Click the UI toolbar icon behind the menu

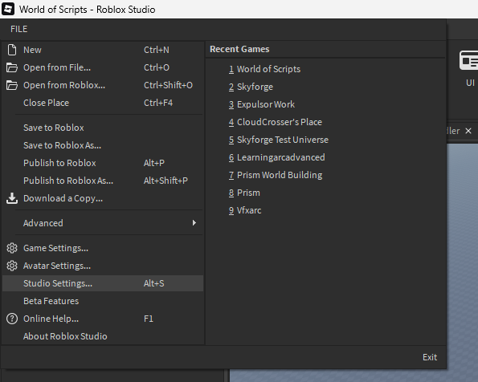tap(469, 61)
